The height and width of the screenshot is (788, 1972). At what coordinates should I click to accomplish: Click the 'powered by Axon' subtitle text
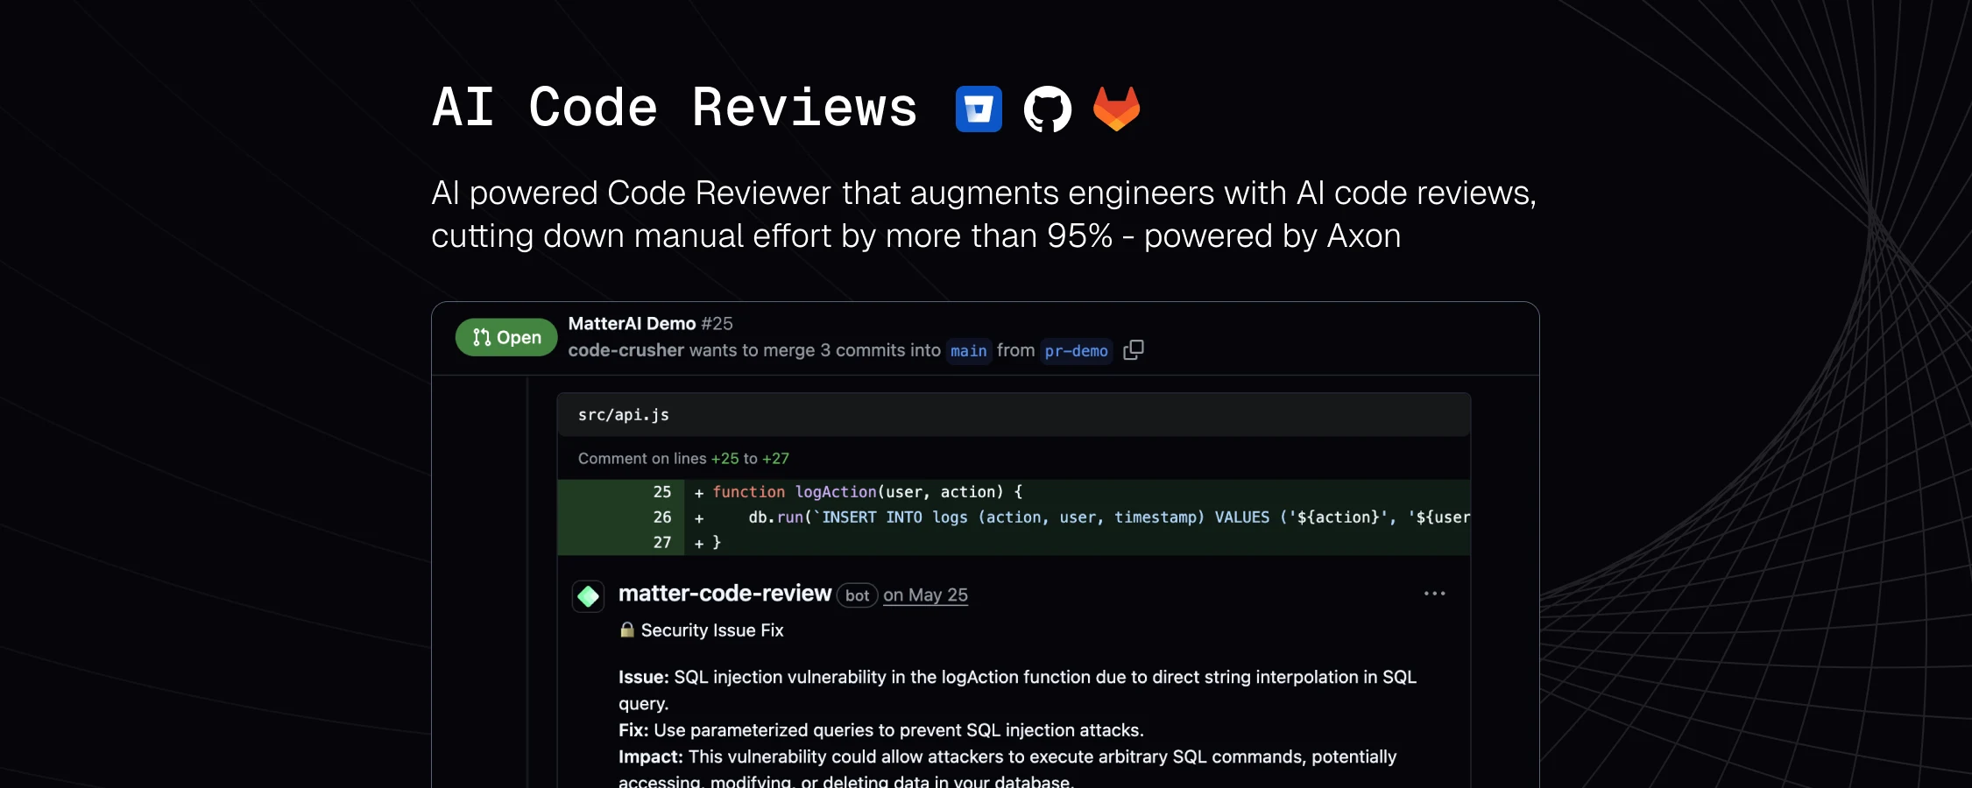click(x=1272, y=236)
